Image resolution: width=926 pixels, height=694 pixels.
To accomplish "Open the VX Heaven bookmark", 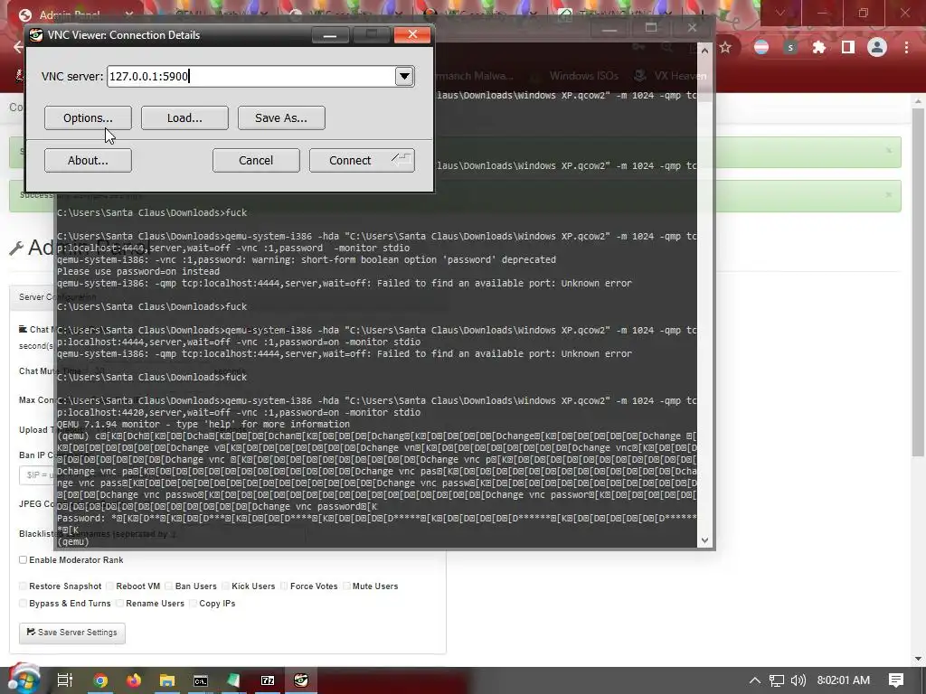I will click(670, 76).
